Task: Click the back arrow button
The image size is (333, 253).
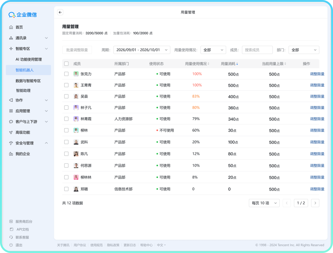Action: point(60,12)
